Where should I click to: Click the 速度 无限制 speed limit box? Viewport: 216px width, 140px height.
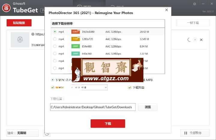(22, 133)
